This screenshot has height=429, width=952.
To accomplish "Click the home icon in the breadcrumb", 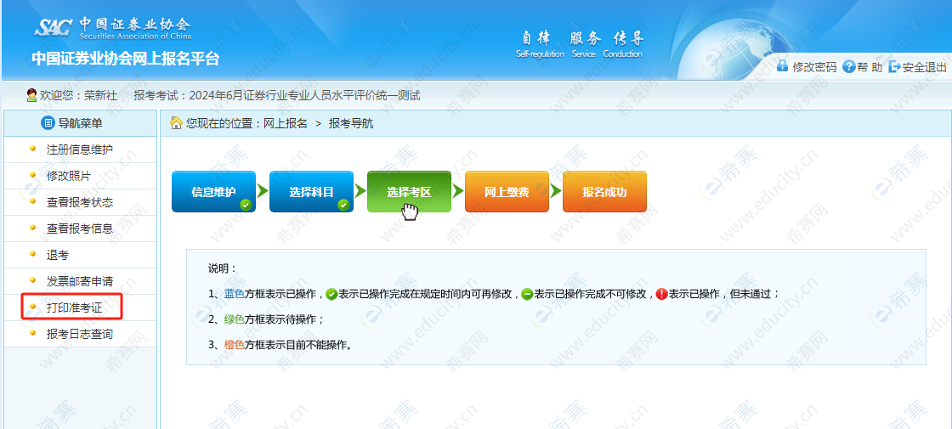I will (176, 123).
